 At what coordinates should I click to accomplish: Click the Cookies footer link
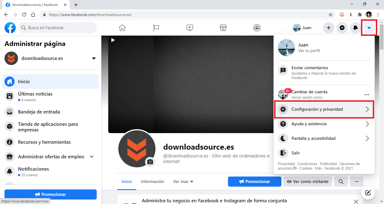coord(306,168)
